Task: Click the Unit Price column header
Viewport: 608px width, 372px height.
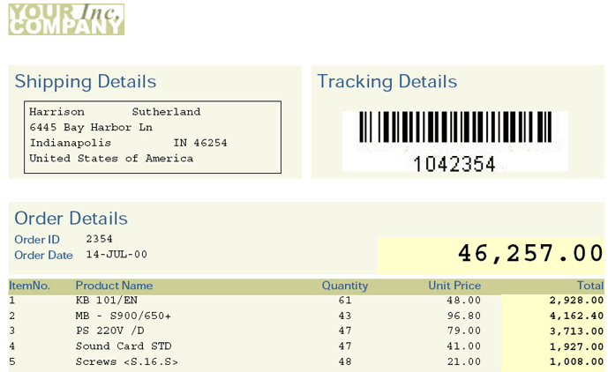Action: point(454,286)
